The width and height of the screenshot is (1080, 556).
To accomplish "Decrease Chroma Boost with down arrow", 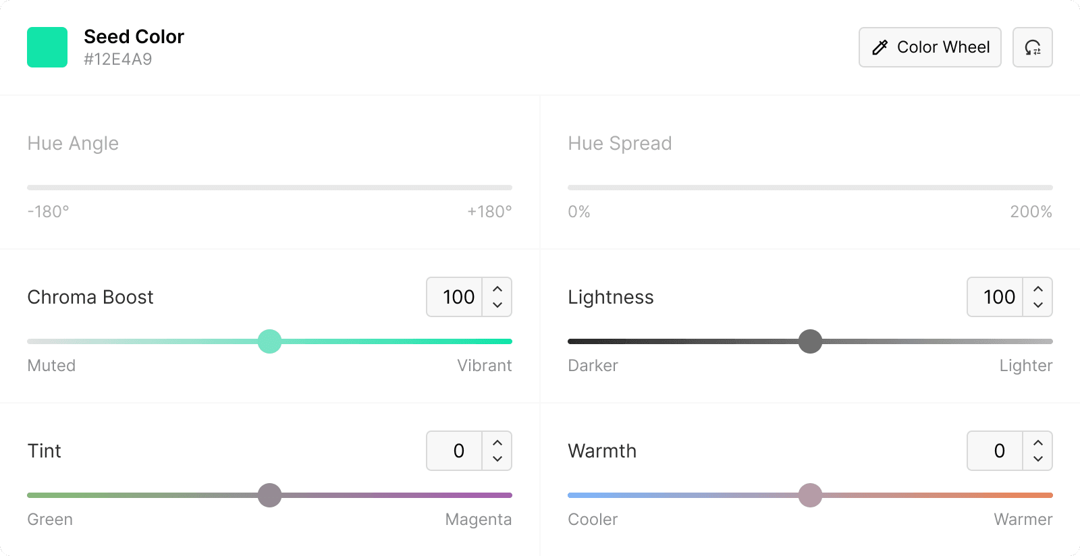I will click(497, 305).
